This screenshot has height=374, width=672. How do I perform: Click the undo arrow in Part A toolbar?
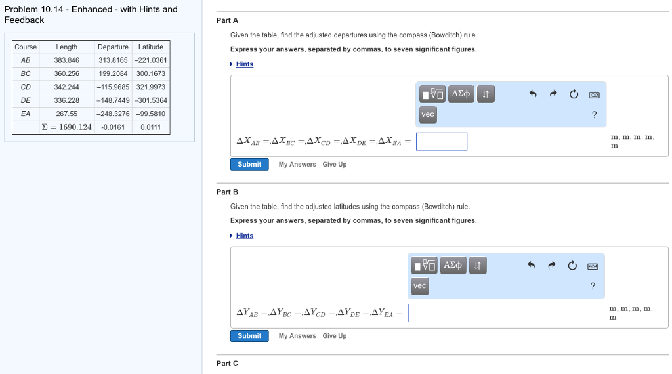pos(533,93)
